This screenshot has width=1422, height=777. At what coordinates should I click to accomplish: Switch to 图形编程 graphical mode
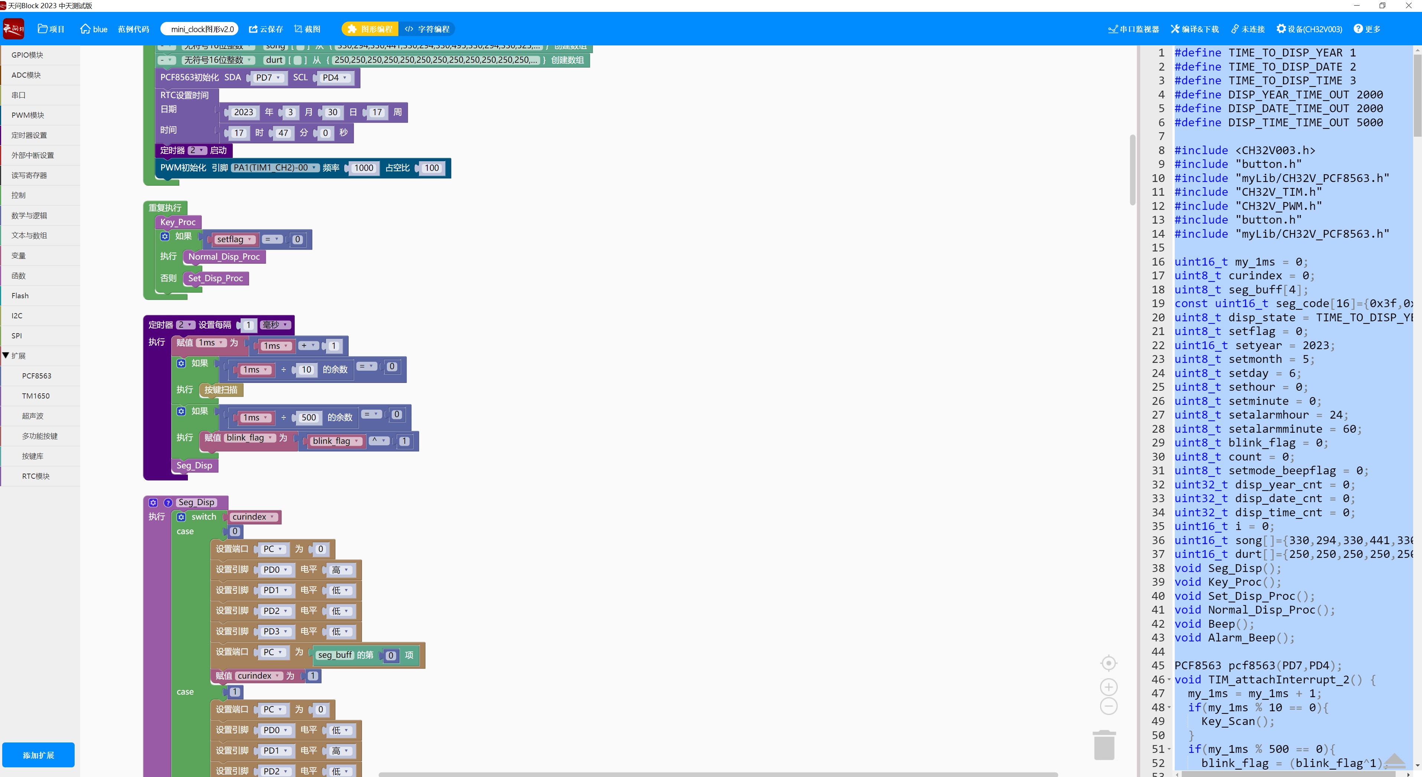click(369, 29)
